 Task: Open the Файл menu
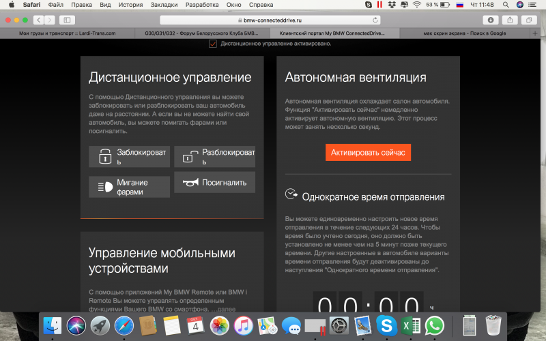[56, 5]
